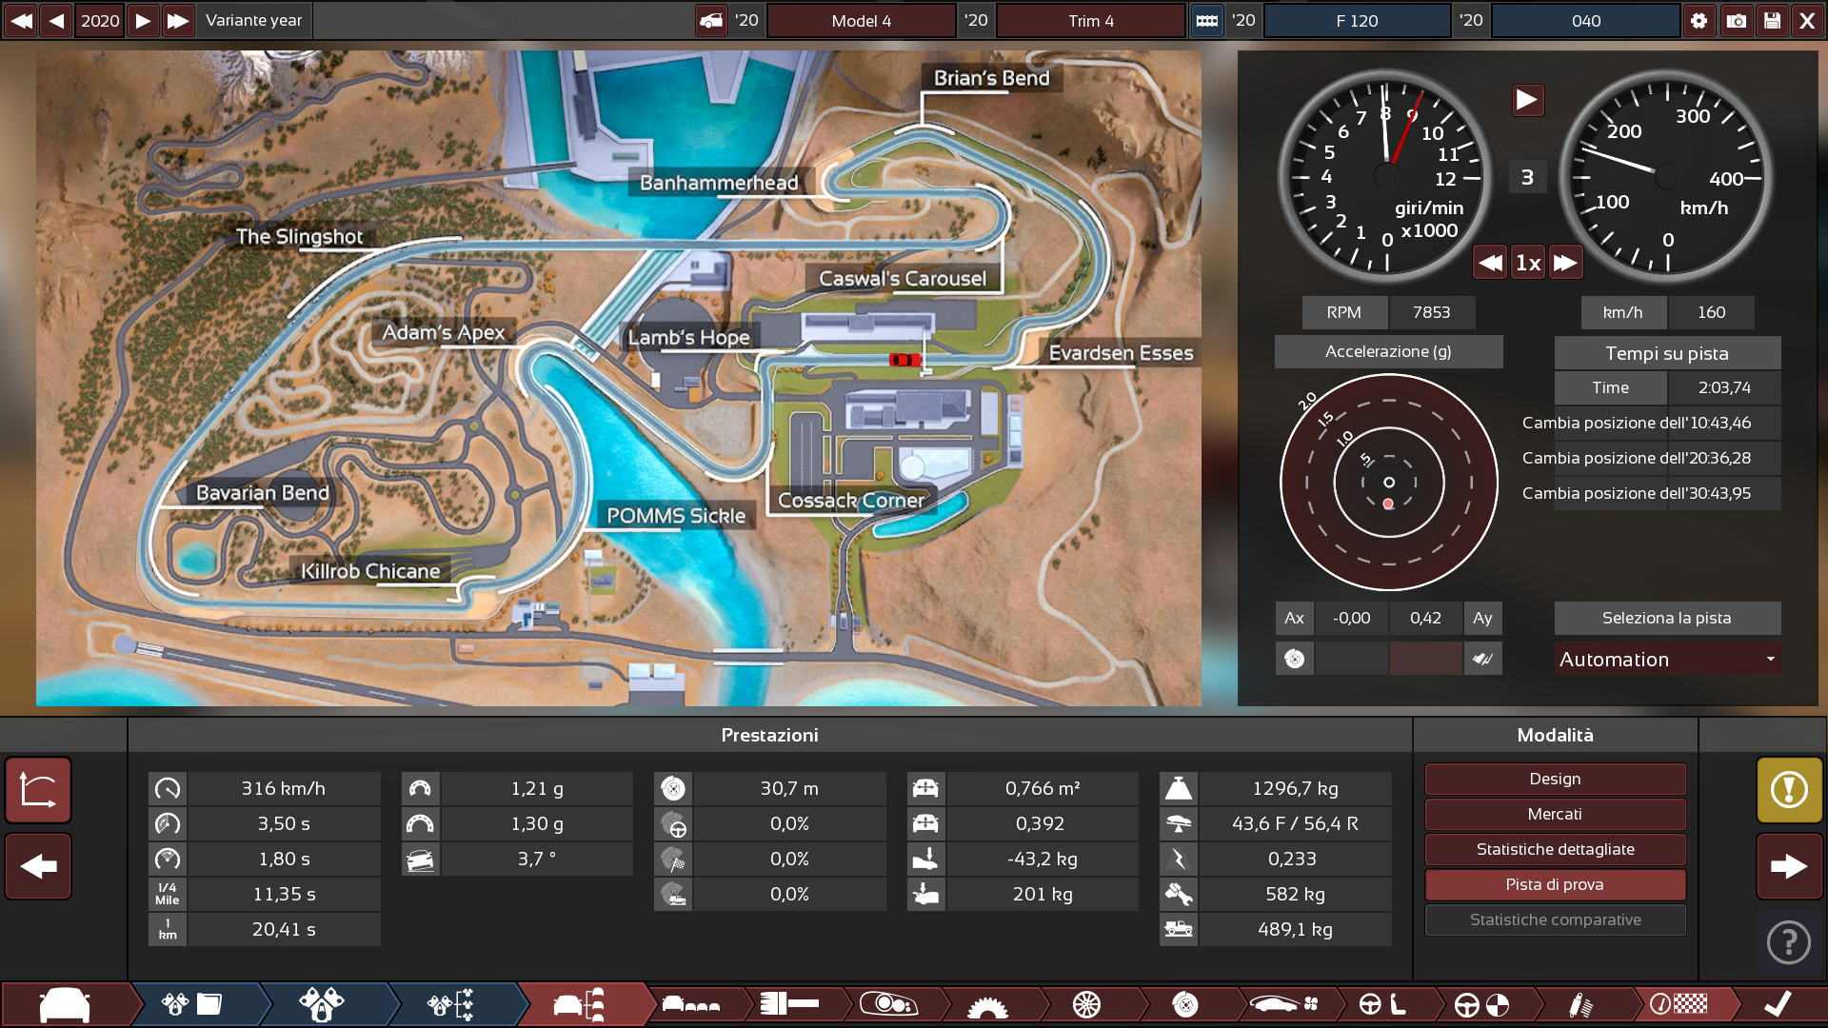1828x1028 pixels.
Task: Click the brake disc indicator icon under Ax
Action: click(x=1295, y=659)
